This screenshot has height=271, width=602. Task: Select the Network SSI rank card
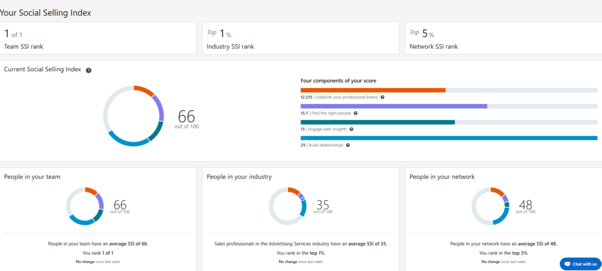pyautogui.click(x=503, y=38)
